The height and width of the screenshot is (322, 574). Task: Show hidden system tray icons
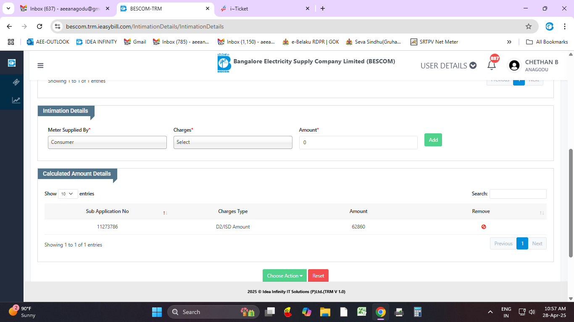490,312
